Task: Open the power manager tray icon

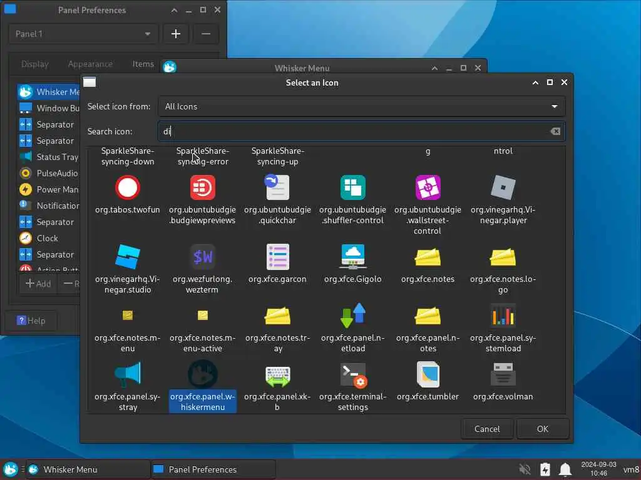Action: 545,469
